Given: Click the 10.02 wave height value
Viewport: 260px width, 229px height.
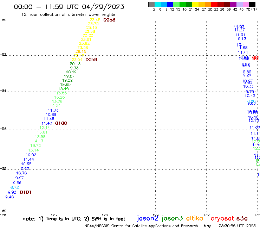Looking at the screenshot, I should (x=31, y=155).
